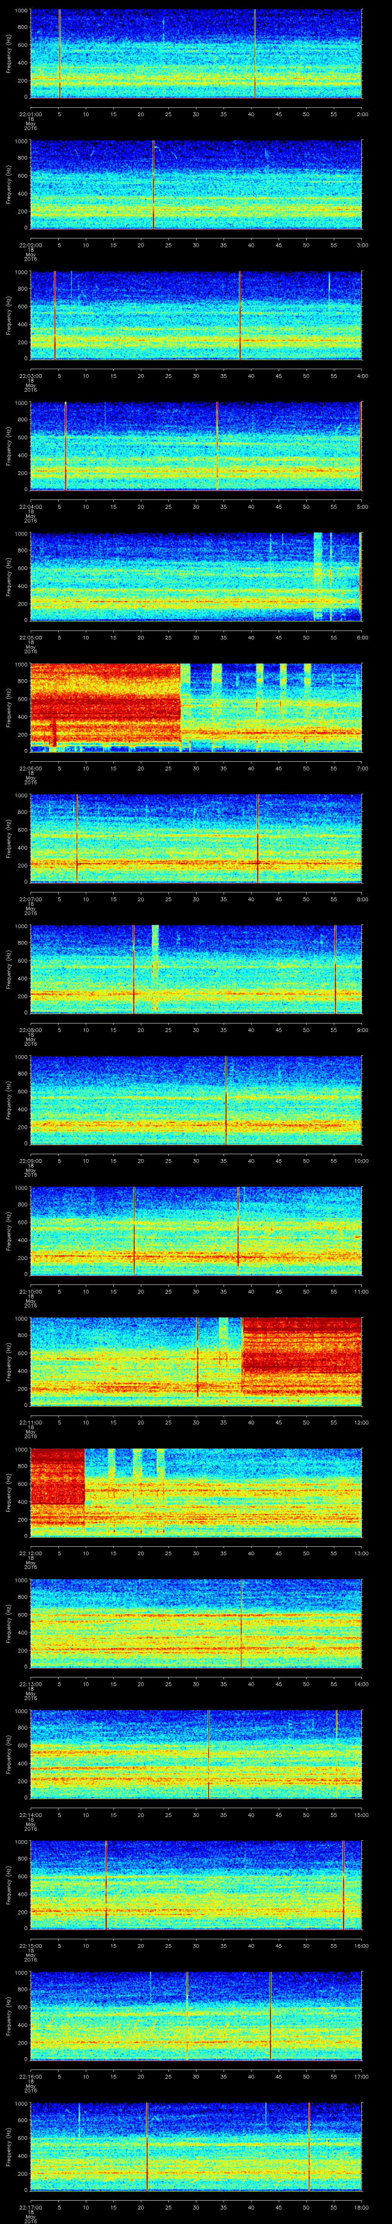Click the spectrogram panel starting at 22:13:00
392x2224 pixels.
[196, 1623]
